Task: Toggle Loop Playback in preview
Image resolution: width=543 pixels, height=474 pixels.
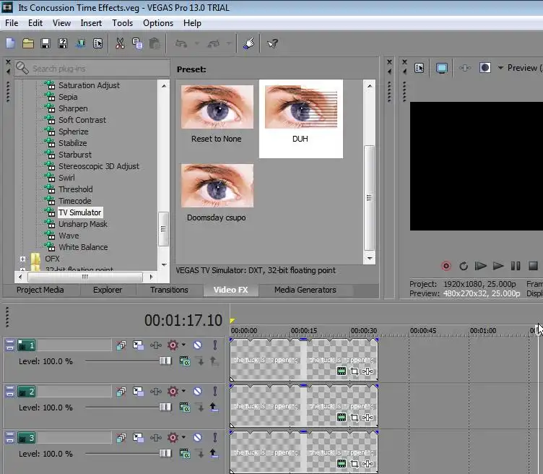Action: click(x=464, y=266)
